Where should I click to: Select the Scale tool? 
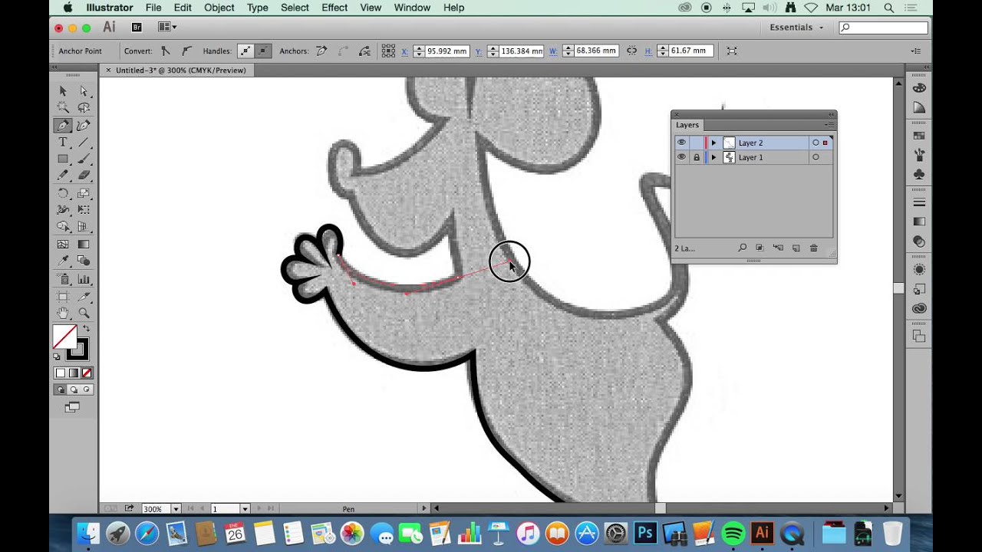(x=84, y=193)
